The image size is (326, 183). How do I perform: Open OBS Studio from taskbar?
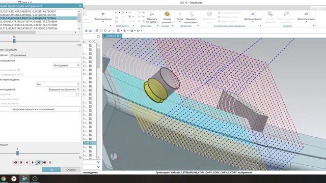click(35, 178)
